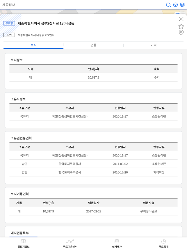Screen dimensions: 187x249
Task: Click the 이동사유 column header
Action: [149, 203]
